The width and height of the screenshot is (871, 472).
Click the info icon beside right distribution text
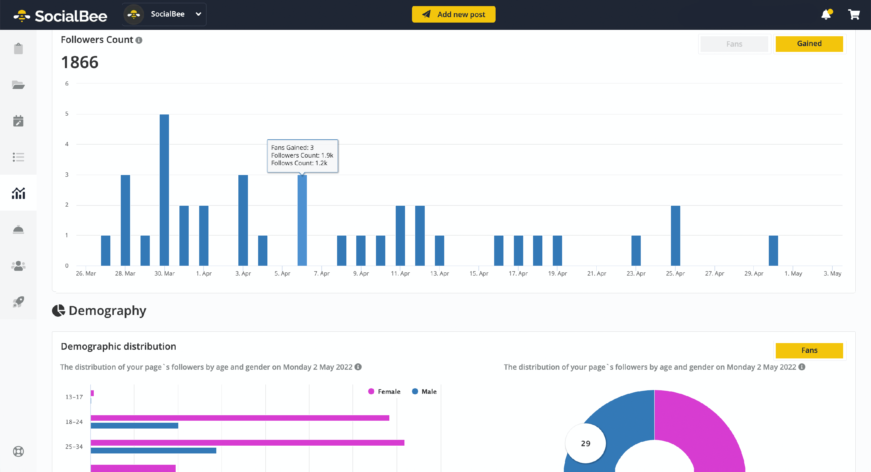pyautogui.click(x=802, y=367)
